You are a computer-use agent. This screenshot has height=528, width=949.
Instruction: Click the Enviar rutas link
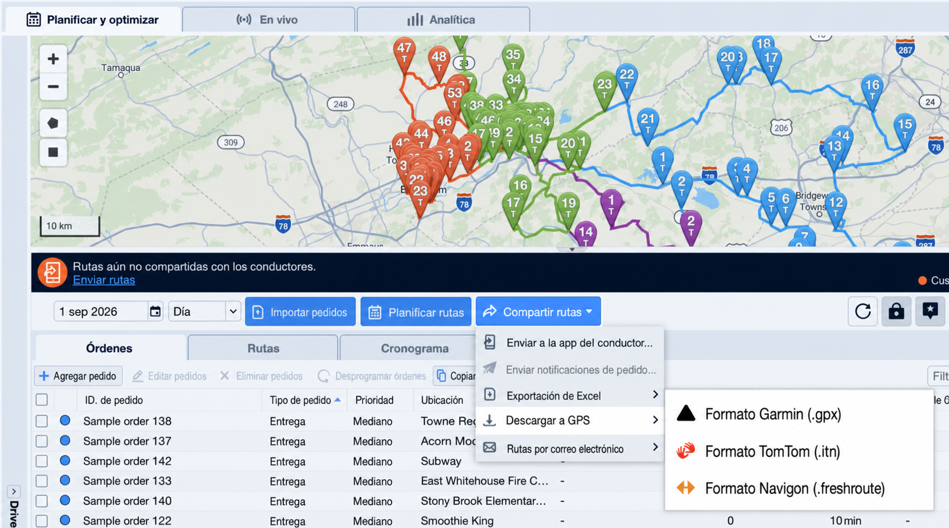(x=104, y=280)
